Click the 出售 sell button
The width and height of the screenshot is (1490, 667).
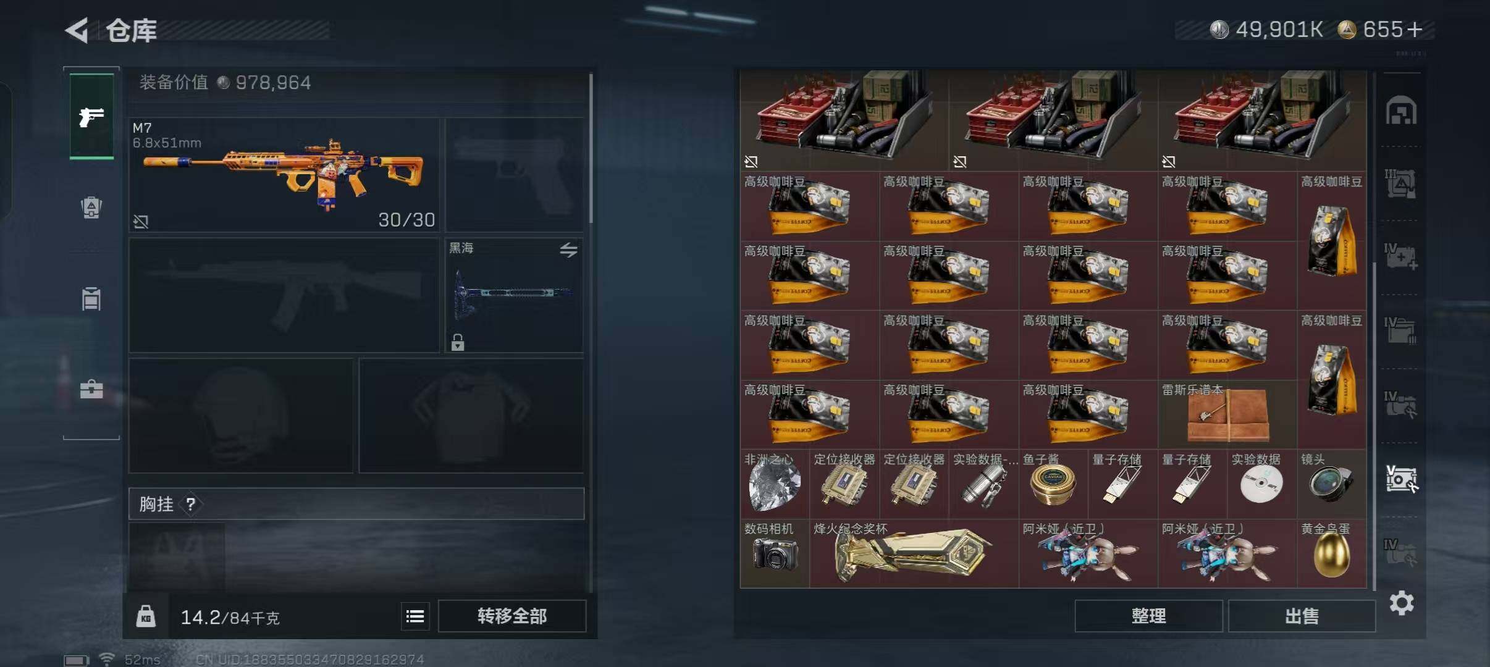1302,616
